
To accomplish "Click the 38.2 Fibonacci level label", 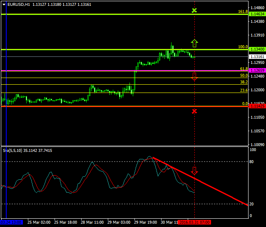I will [244, 82].
